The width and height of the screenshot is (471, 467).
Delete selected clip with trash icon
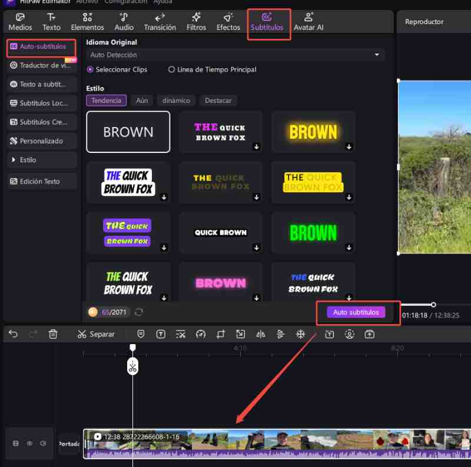(53, 334)
